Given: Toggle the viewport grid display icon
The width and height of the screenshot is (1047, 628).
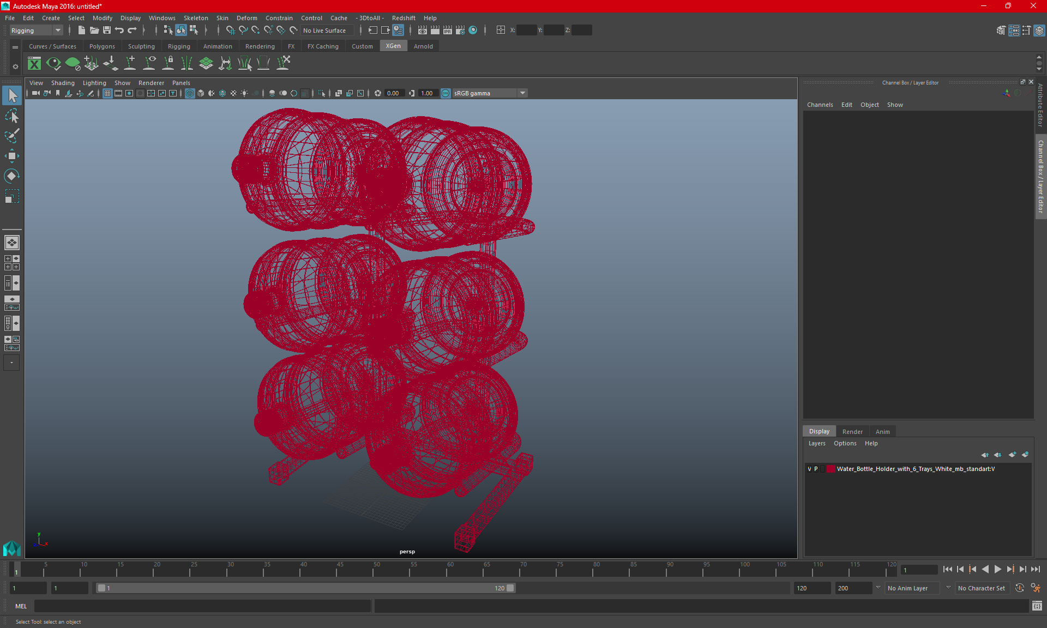Looking at the screenshot, I should (107, 93).
